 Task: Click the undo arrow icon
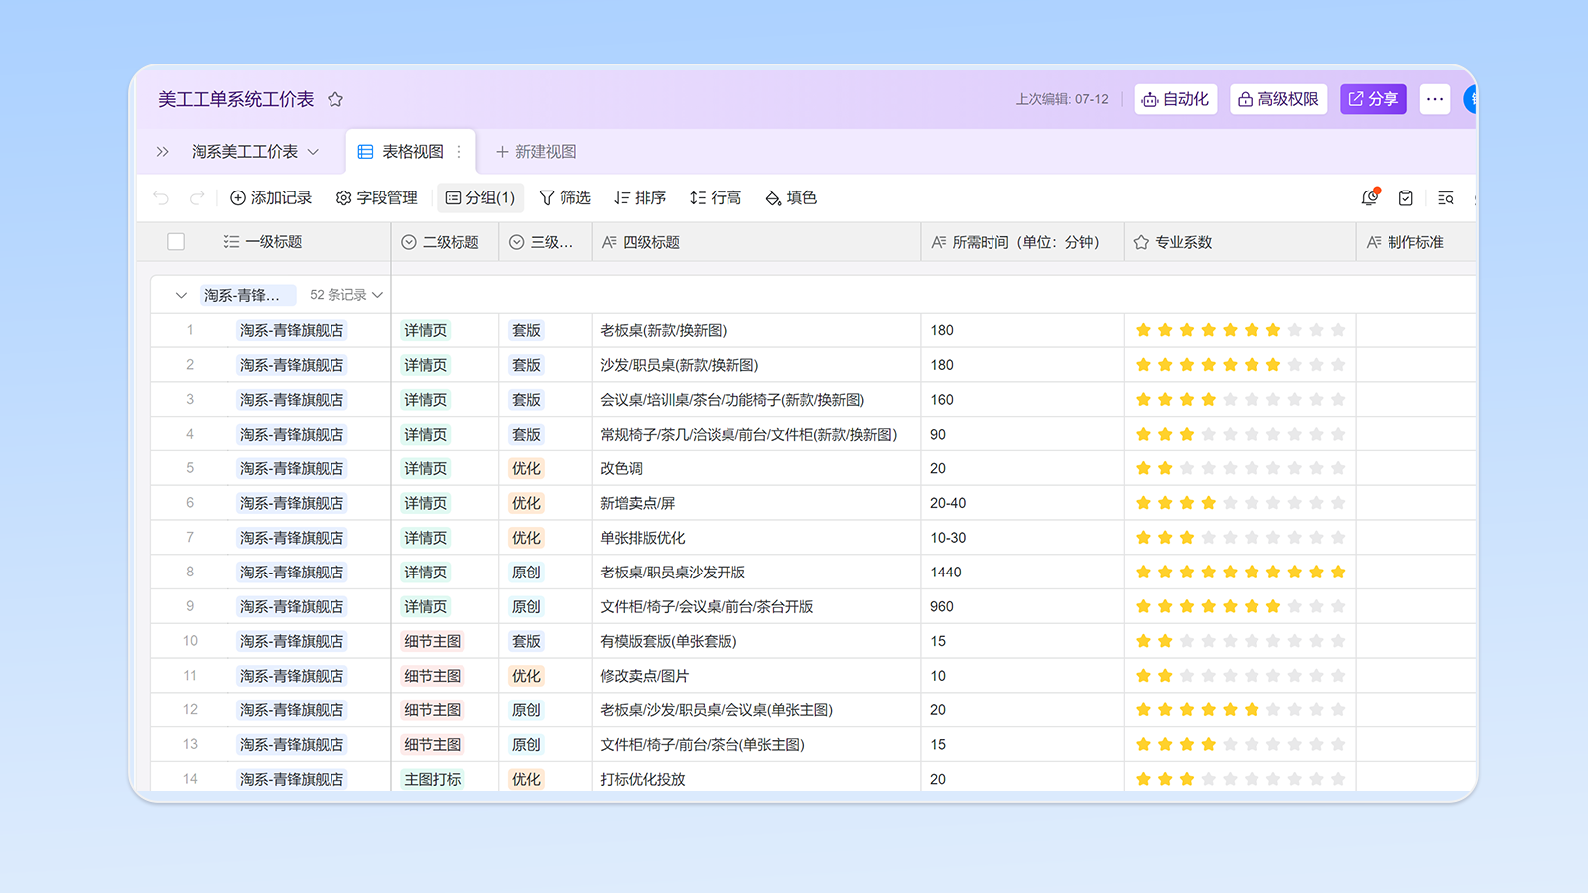(x=161, y=198)
